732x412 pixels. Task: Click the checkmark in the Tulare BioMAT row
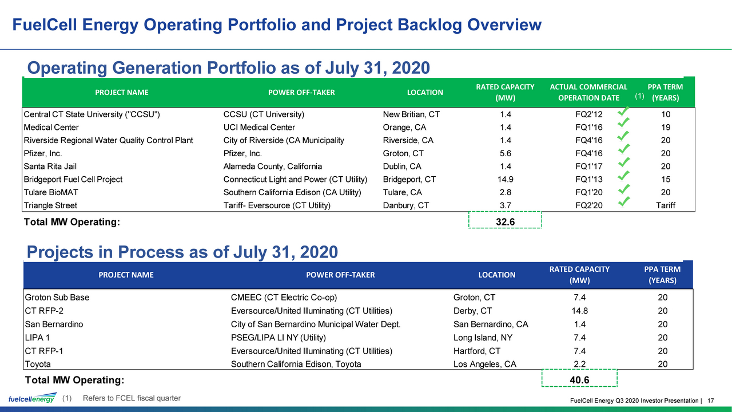(x=624, y=188)
